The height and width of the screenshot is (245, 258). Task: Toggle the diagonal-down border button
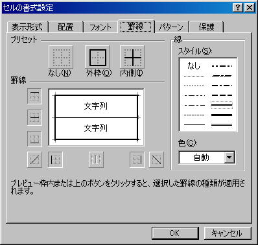click(x=156, y=159)
